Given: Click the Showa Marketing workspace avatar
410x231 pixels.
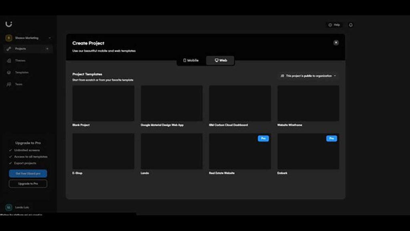Looking at the screenshot, I should coord(9,38).
